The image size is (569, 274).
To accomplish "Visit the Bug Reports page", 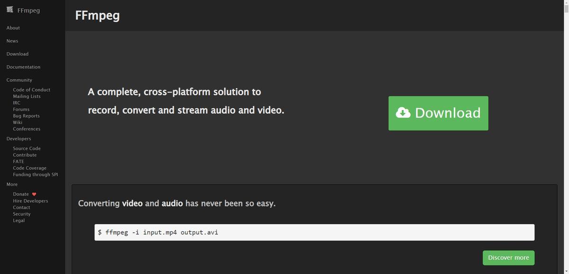I will pos(26,116).
